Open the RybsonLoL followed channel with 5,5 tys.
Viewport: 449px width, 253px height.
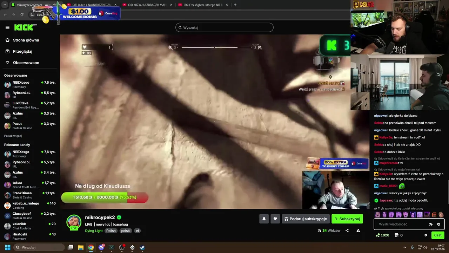[30, 95]
